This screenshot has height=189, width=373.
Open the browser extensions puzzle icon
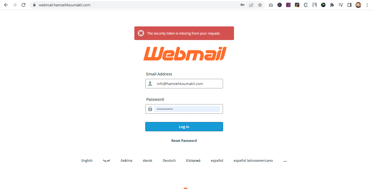pos(332,5)
